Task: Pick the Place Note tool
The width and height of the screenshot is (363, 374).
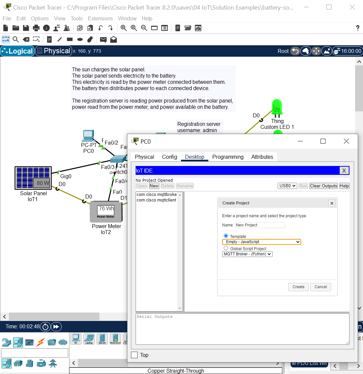Action: click(49, 39)
